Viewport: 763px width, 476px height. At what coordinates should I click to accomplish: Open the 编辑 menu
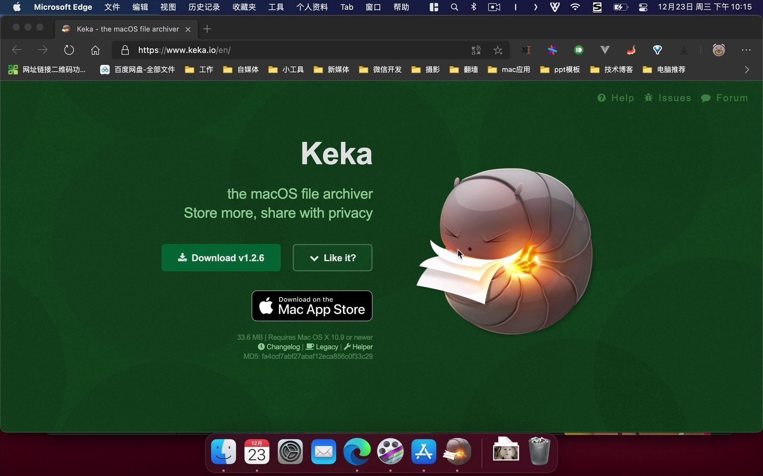140,7
